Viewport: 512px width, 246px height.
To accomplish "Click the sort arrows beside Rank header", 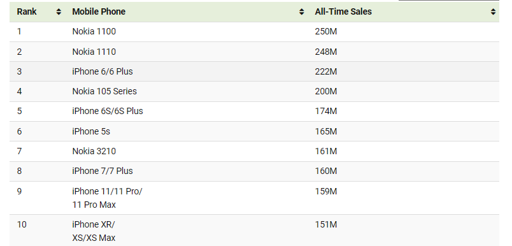I will 59,11.
